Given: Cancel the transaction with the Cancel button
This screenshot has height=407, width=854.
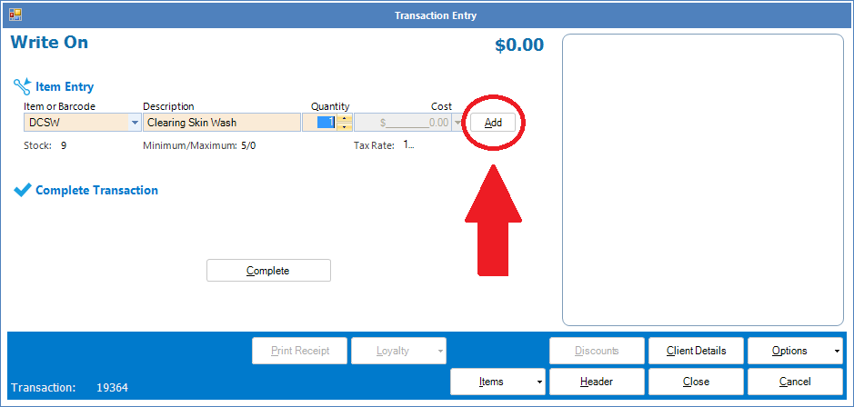Looking at the screenshot, I should [794, 382].
